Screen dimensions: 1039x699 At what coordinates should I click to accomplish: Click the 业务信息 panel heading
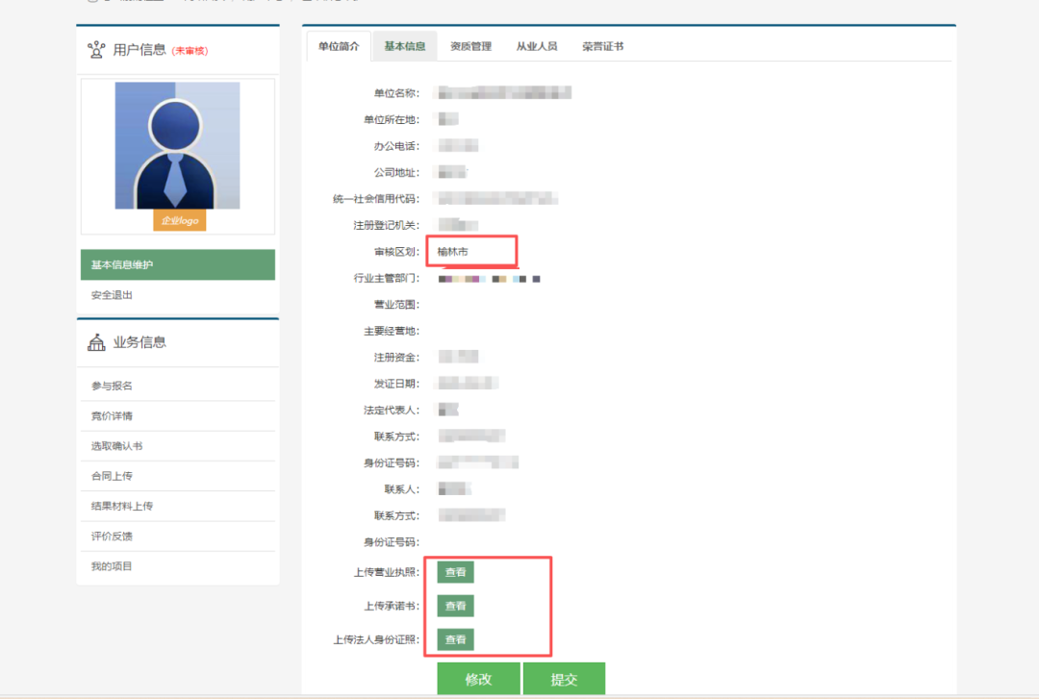139,342
